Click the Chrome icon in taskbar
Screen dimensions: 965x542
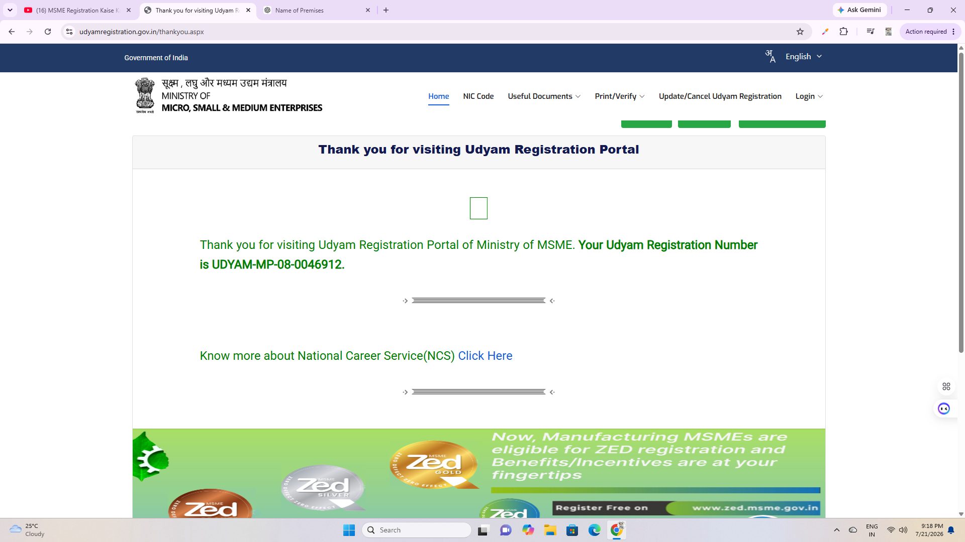pos(617,530)
